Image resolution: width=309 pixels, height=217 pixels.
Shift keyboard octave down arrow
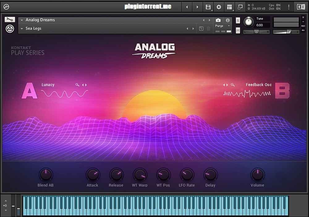(x=6, y=211)
